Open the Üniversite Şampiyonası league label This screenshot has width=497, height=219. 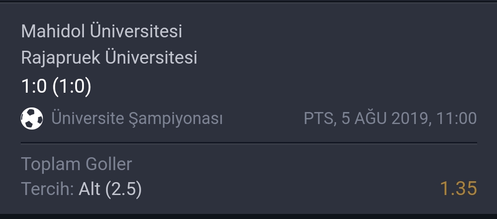coord(137,119)
